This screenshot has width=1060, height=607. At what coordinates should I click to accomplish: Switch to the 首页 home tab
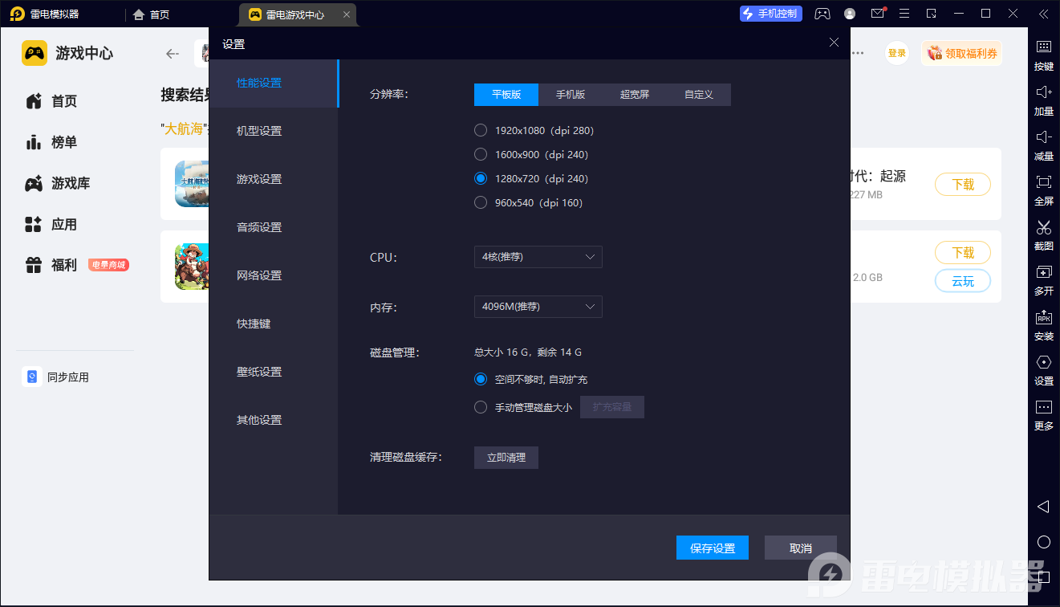[x=152, y=14]
